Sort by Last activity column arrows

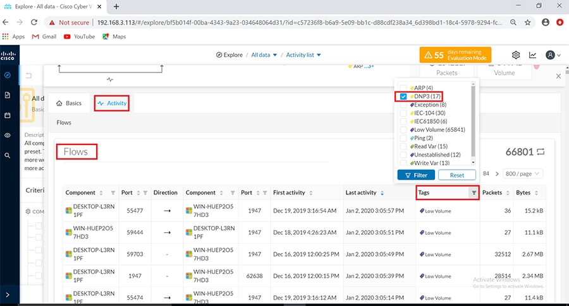[x=382, y=193]
